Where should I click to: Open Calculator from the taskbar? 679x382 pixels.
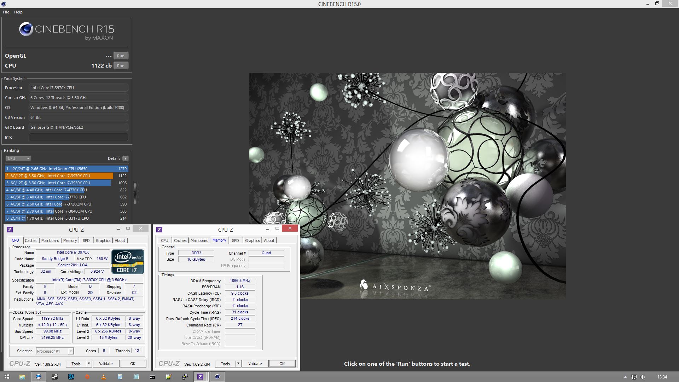pos(120,377)
